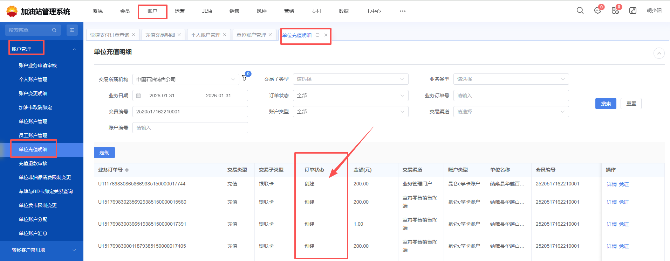
Task: Click the filter funnel icon beside organization
Action: tap(244, 78)
